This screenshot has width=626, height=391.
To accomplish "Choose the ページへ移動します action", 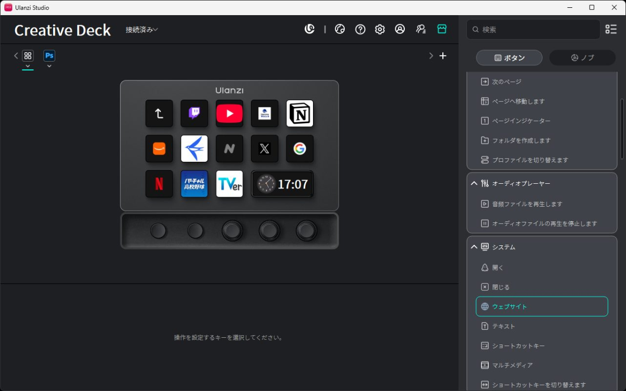I will pos(542,101).
